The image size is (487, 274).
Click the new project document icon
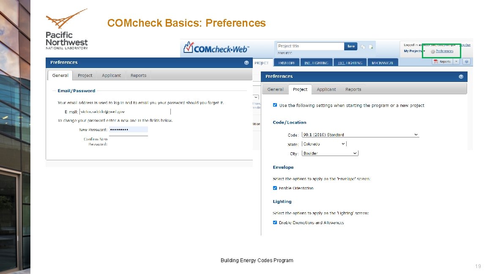pos(371,47)
